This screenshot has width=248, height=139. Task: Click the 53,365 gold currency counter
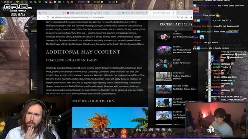tap(98, 2)
